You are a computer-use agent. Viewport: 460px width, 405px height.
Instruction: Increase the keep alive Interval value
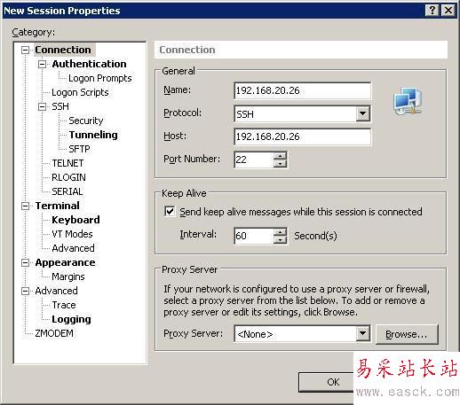(280, 232)
